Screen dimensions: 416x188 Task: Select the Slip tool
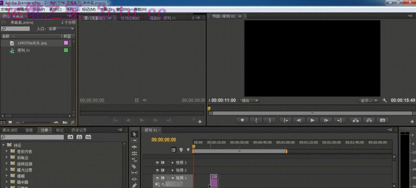point(135,173)
